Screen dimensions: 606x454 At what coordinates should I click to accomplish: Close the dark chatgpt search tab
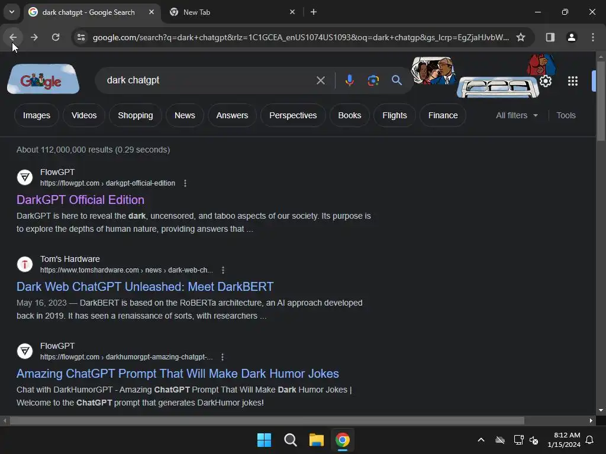pos(151,12)
